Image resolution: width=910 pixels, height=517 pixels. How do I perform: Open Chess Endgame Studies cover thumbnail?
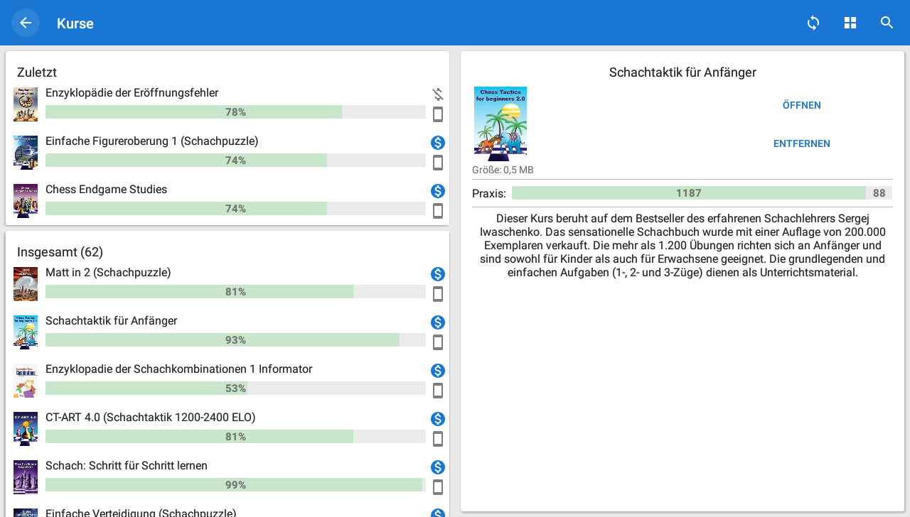[x=26, y=201]
